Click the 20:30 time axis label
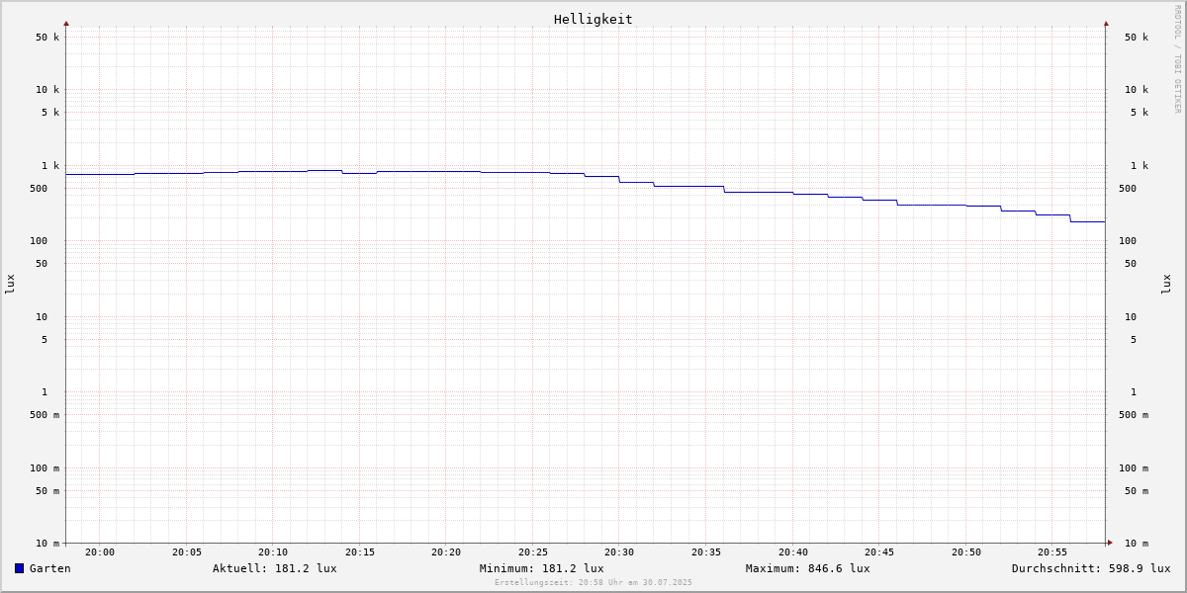 (x=619, y=552)
